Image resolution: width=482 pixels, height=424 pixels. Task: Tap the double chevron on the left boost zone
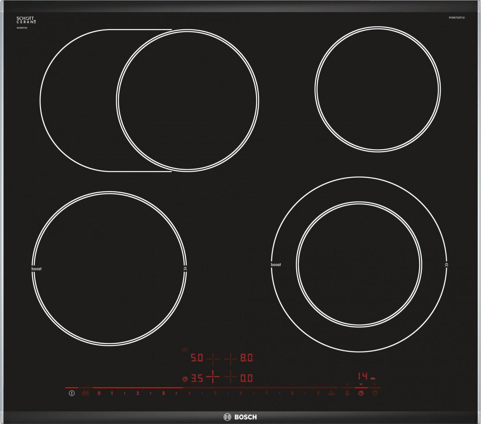pyautogui.click(x=185, y=269)
